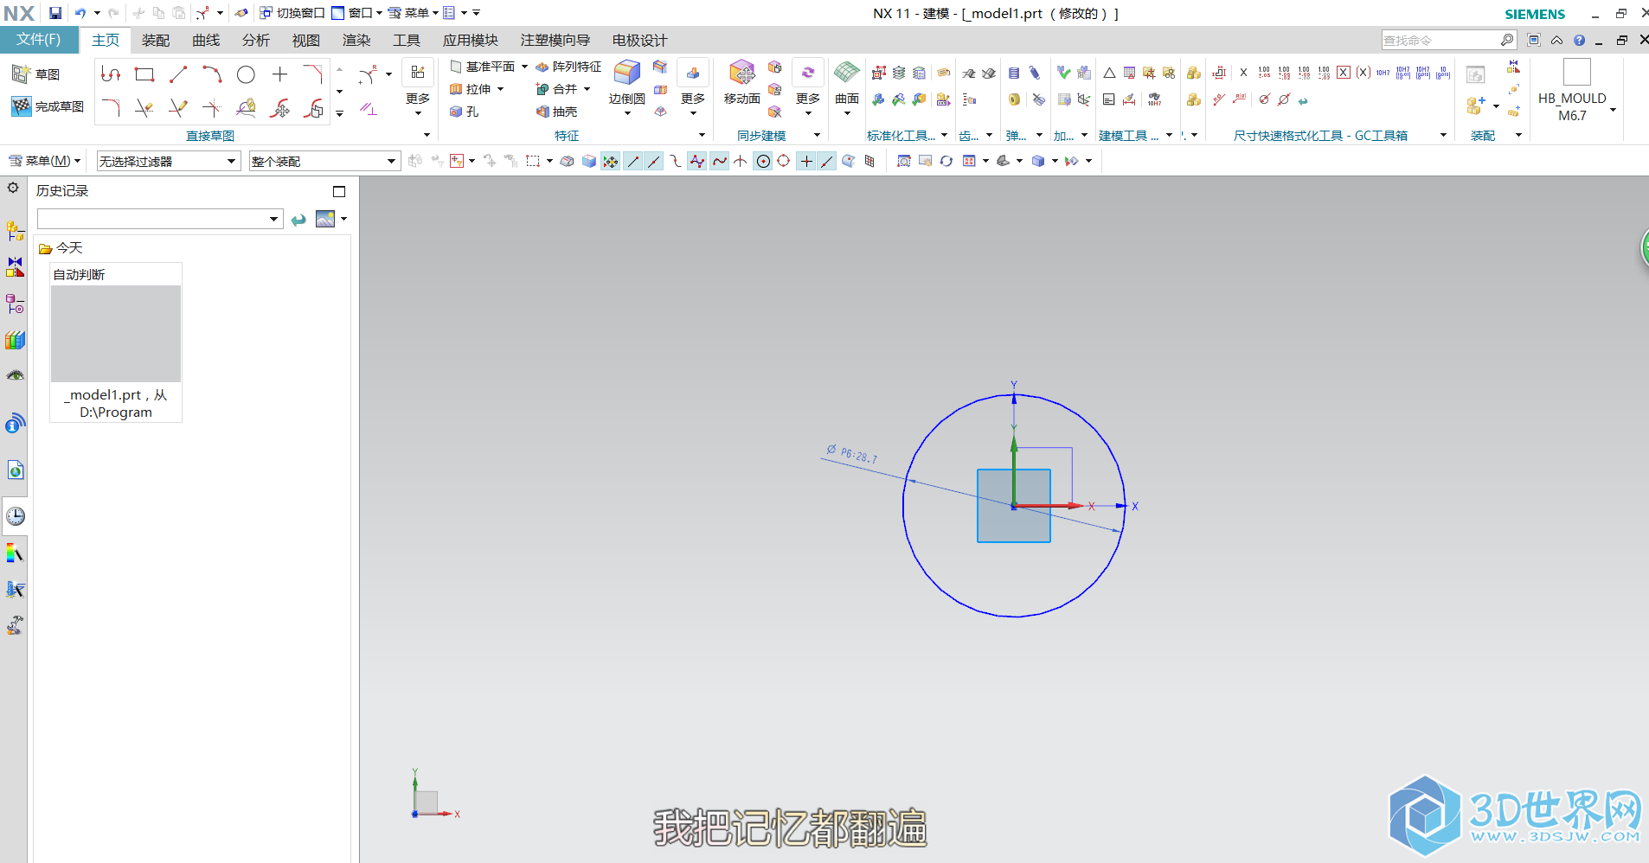
Task: Open the Assembly Navigator sidebar icon
Action: (x=15, y=231)
